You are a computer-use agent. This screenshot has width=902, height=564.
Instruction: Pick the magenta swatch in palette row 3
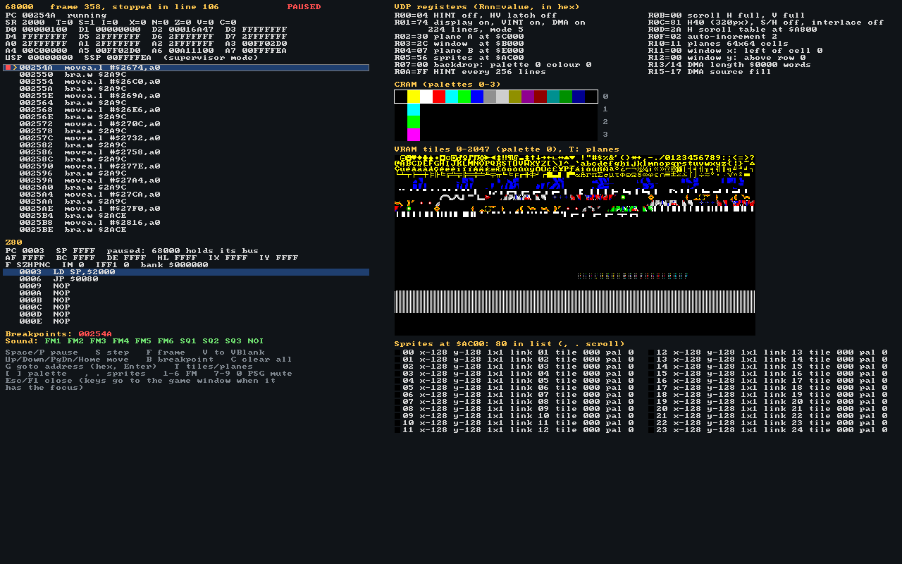[x=414, y=135]
